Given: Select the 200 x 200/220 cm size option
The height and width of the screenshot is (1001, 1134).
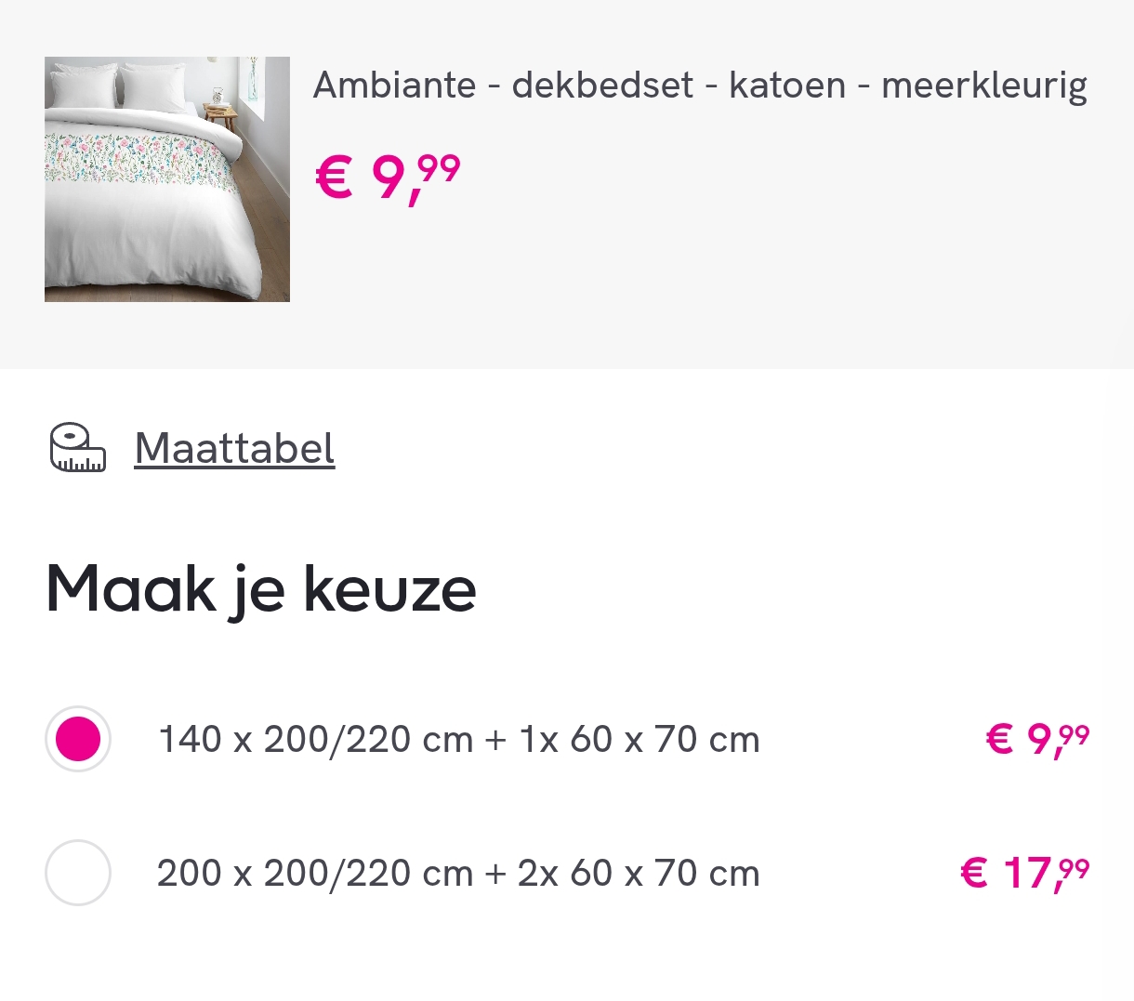Looking at the screenshot, I should click(x=78, y=873).
